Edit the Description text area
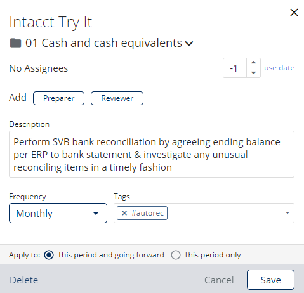 click(x=152, y=154)
